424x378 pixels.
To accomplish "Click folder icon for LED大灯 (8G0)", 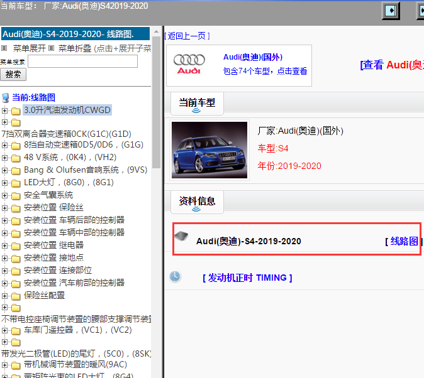I will 16,183.
